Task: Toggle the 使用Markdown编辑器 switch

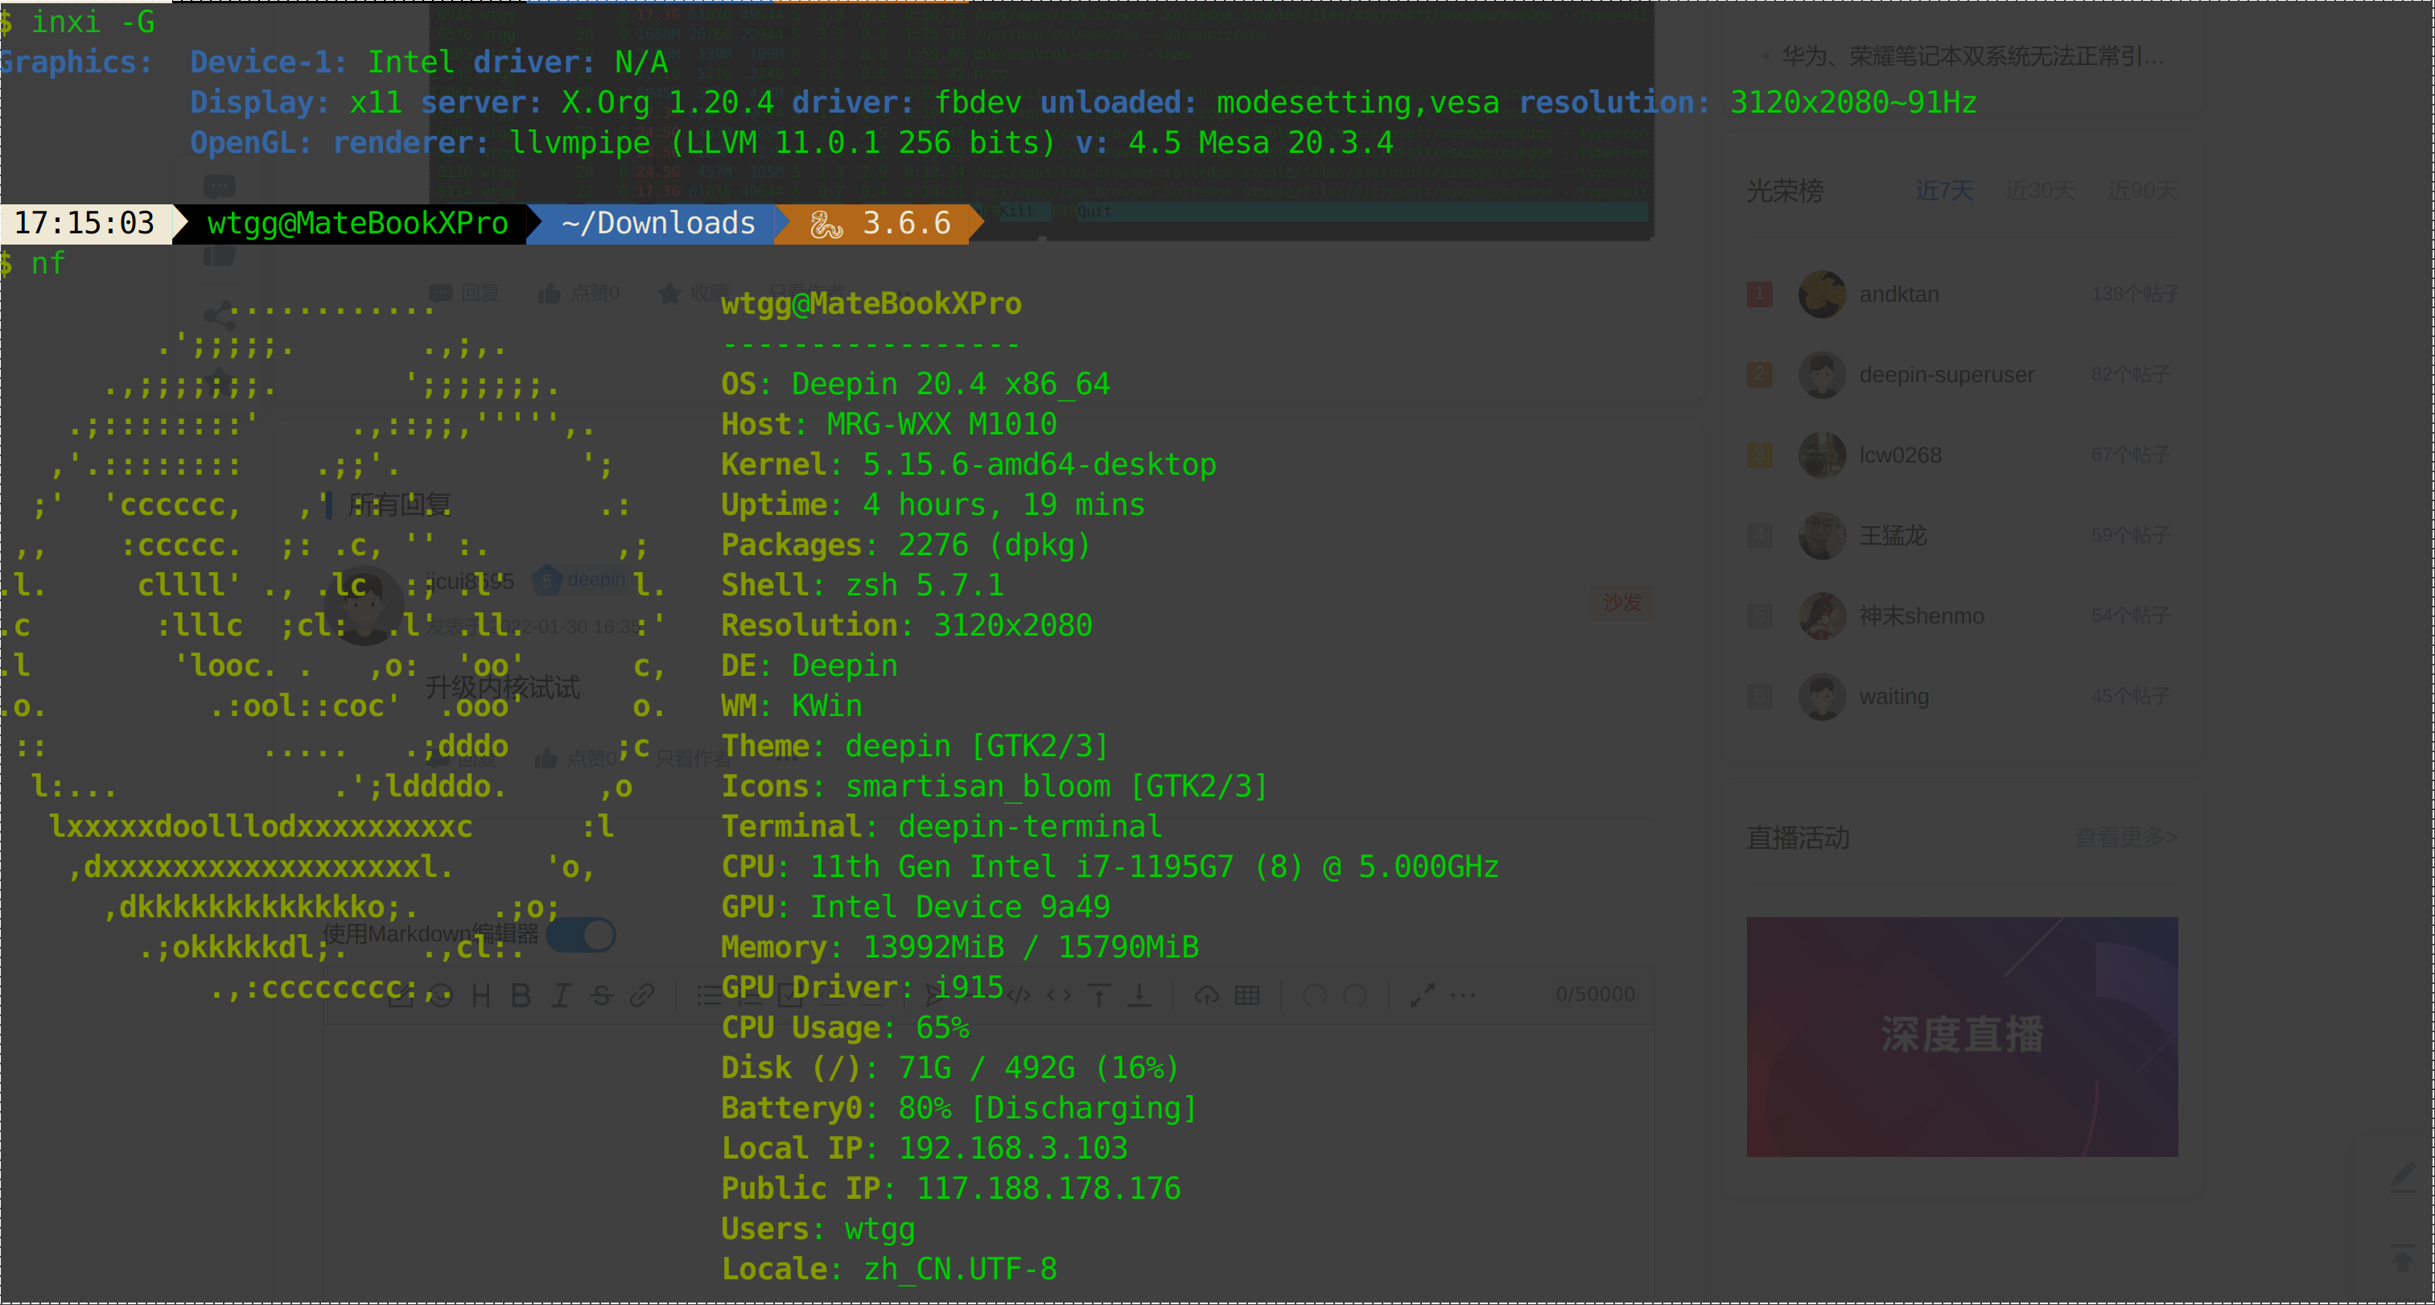Action: coord(581,936)
